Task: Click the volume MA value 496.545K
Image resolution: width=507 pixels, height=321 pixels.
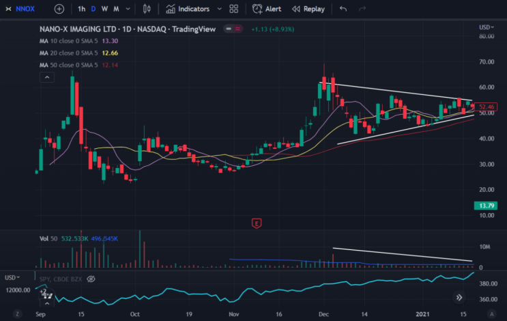Action: [x=104, y=239]
